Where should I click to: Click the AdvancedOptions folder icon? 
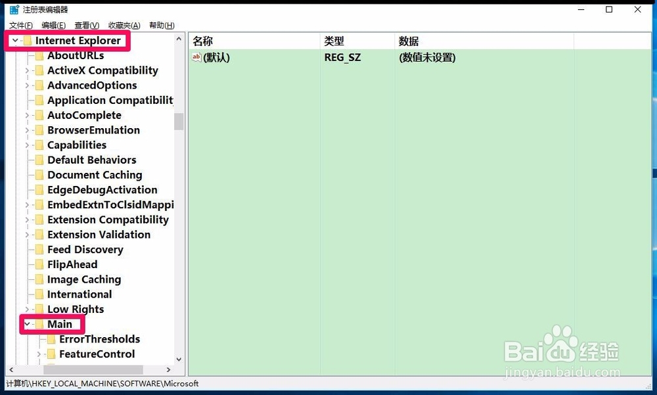coord(39,85)
